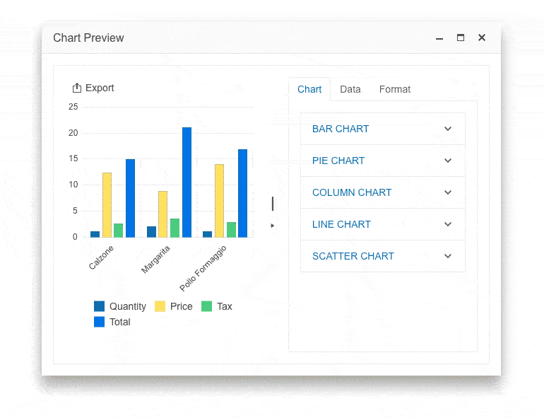Switch to the Data tab

350,89
